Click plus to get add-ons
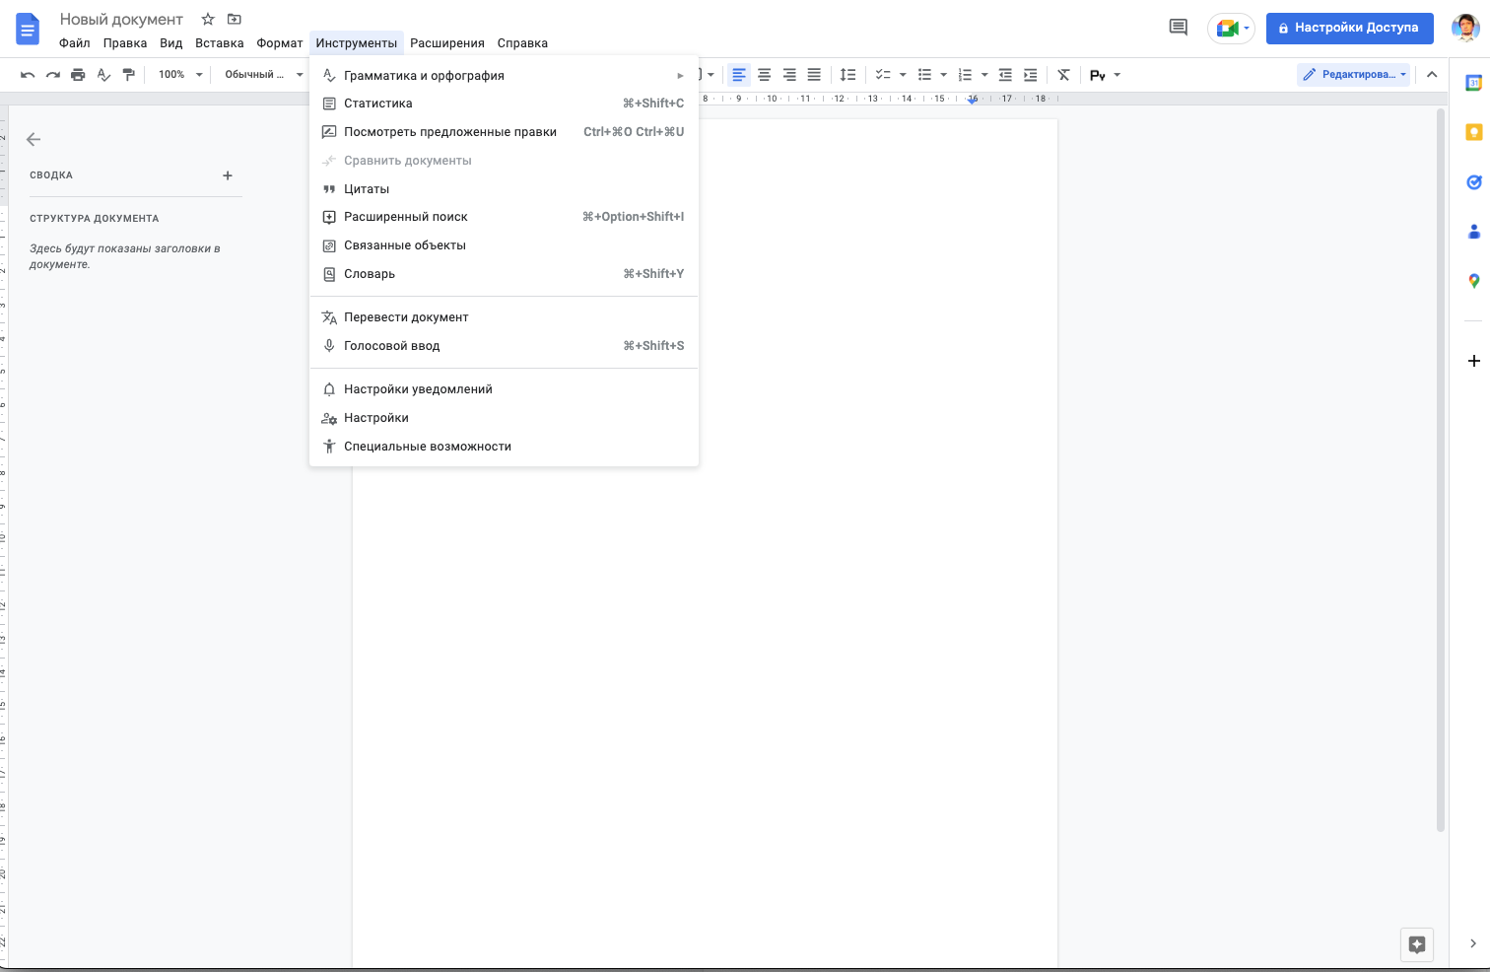This screenshot has width=1490, height=972. coord(1474,361)
